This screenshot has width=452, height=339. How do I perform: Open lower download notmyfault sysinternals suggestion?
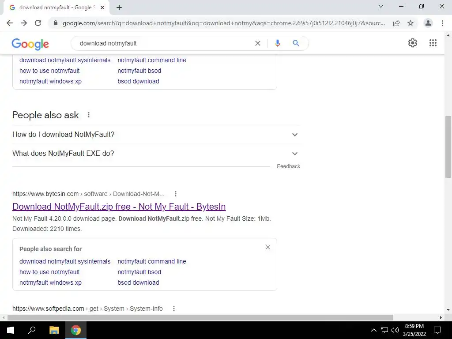[x=65, y=261]
